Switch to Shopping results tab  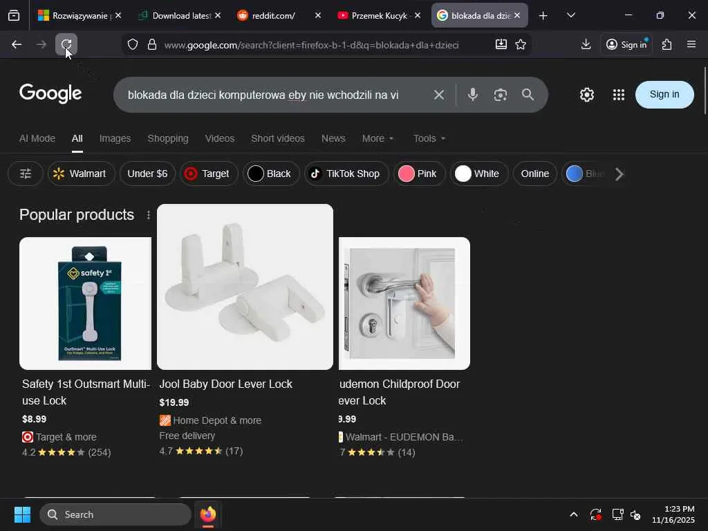pyautogui.click(x=168, y=138)
